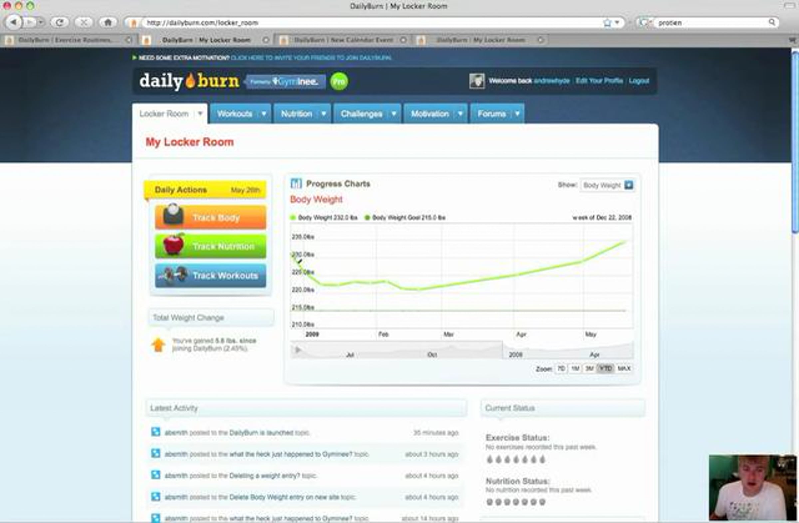This screenshot has height=523, width=799.
Task: Click the magnifier icon in the search box
Action: 772,22
